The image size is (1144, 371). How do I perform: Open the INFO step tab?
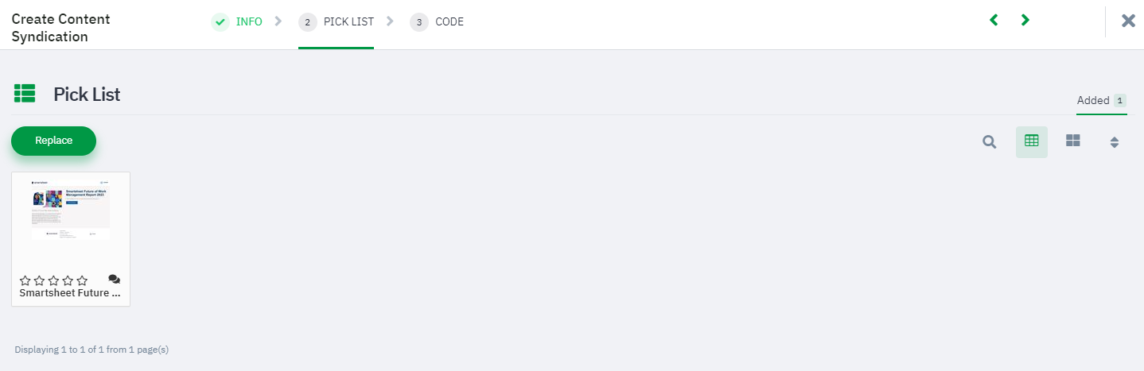[x=236, y=21]
